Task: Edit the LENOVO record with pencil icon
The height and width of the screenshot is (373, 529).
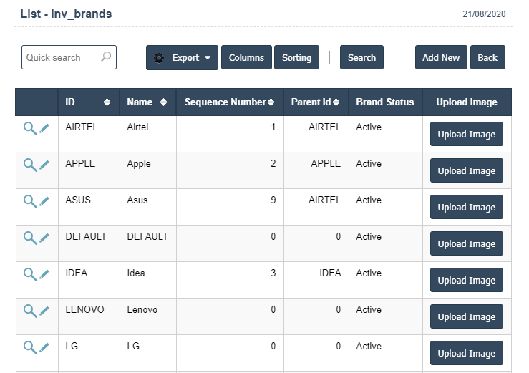Action: [x=44, y=311]
